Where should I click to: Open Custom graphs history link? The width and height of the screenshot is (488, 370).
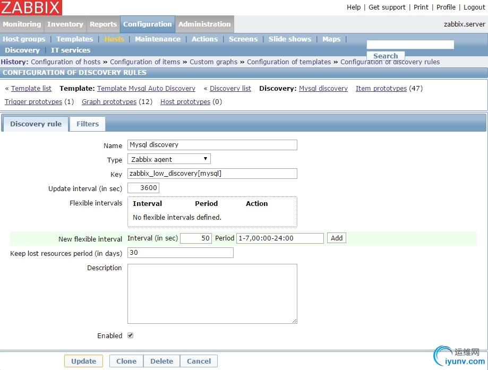pyautogui.click(x=213, y=62)
